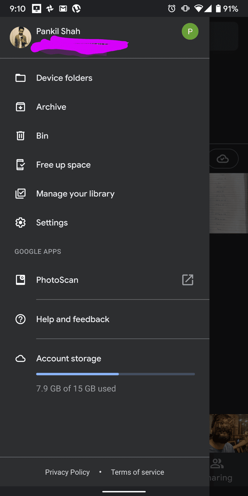This screenshot has width=248, height=496.
Task: Go to Settings in drawer
Action: pos(105,222)
